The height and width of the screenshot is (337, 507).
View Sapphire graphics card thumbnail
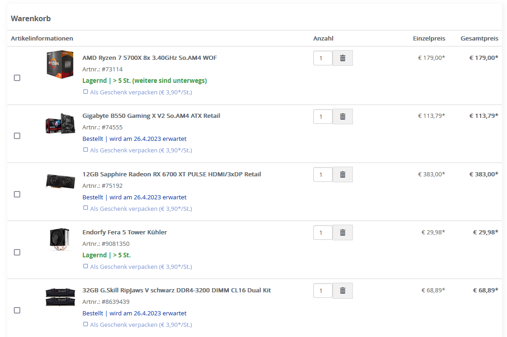tap(60, 181)
